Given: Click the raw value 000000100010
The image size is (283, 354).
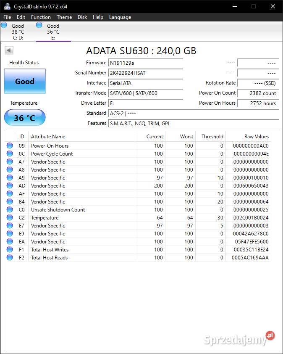Looking at the screenshot, I should [x=251, y=178].
